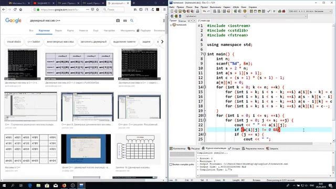This screenshot has width=336, height=189.
Task: Open the Выполнить menu in Dev-C++
Action: (216, 7)
